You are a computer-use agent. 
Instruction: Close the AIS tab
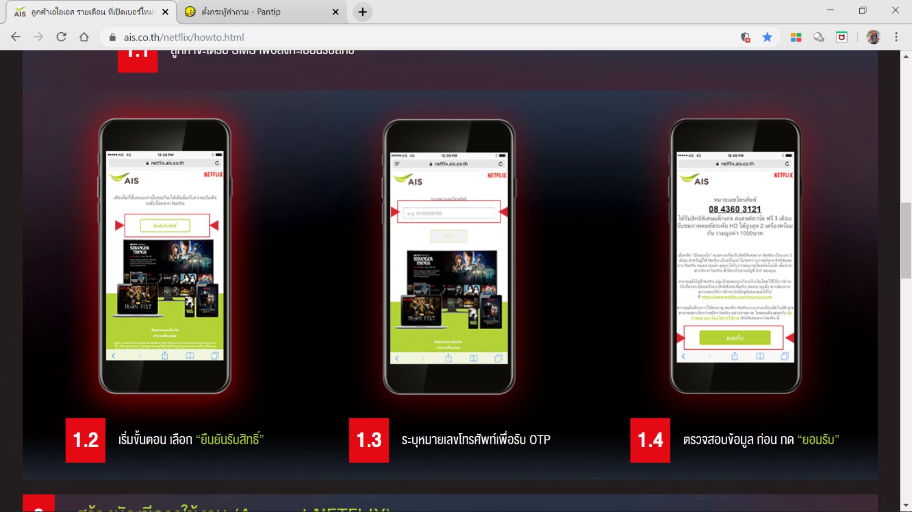tap(165, 12)
